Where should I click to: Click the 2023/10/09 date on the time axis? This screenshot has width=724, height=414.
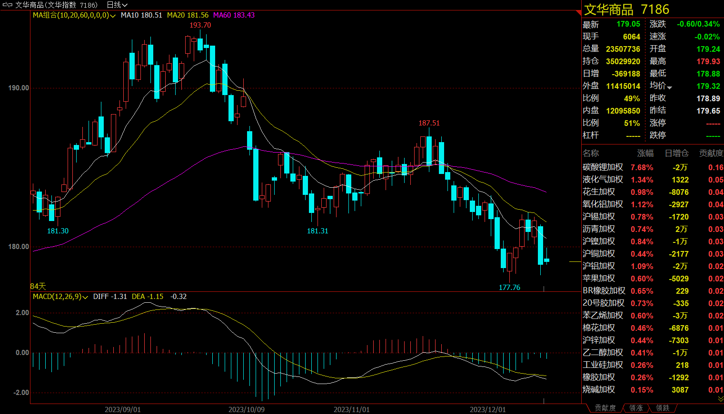pyautogui.click(x=247, y=409)
